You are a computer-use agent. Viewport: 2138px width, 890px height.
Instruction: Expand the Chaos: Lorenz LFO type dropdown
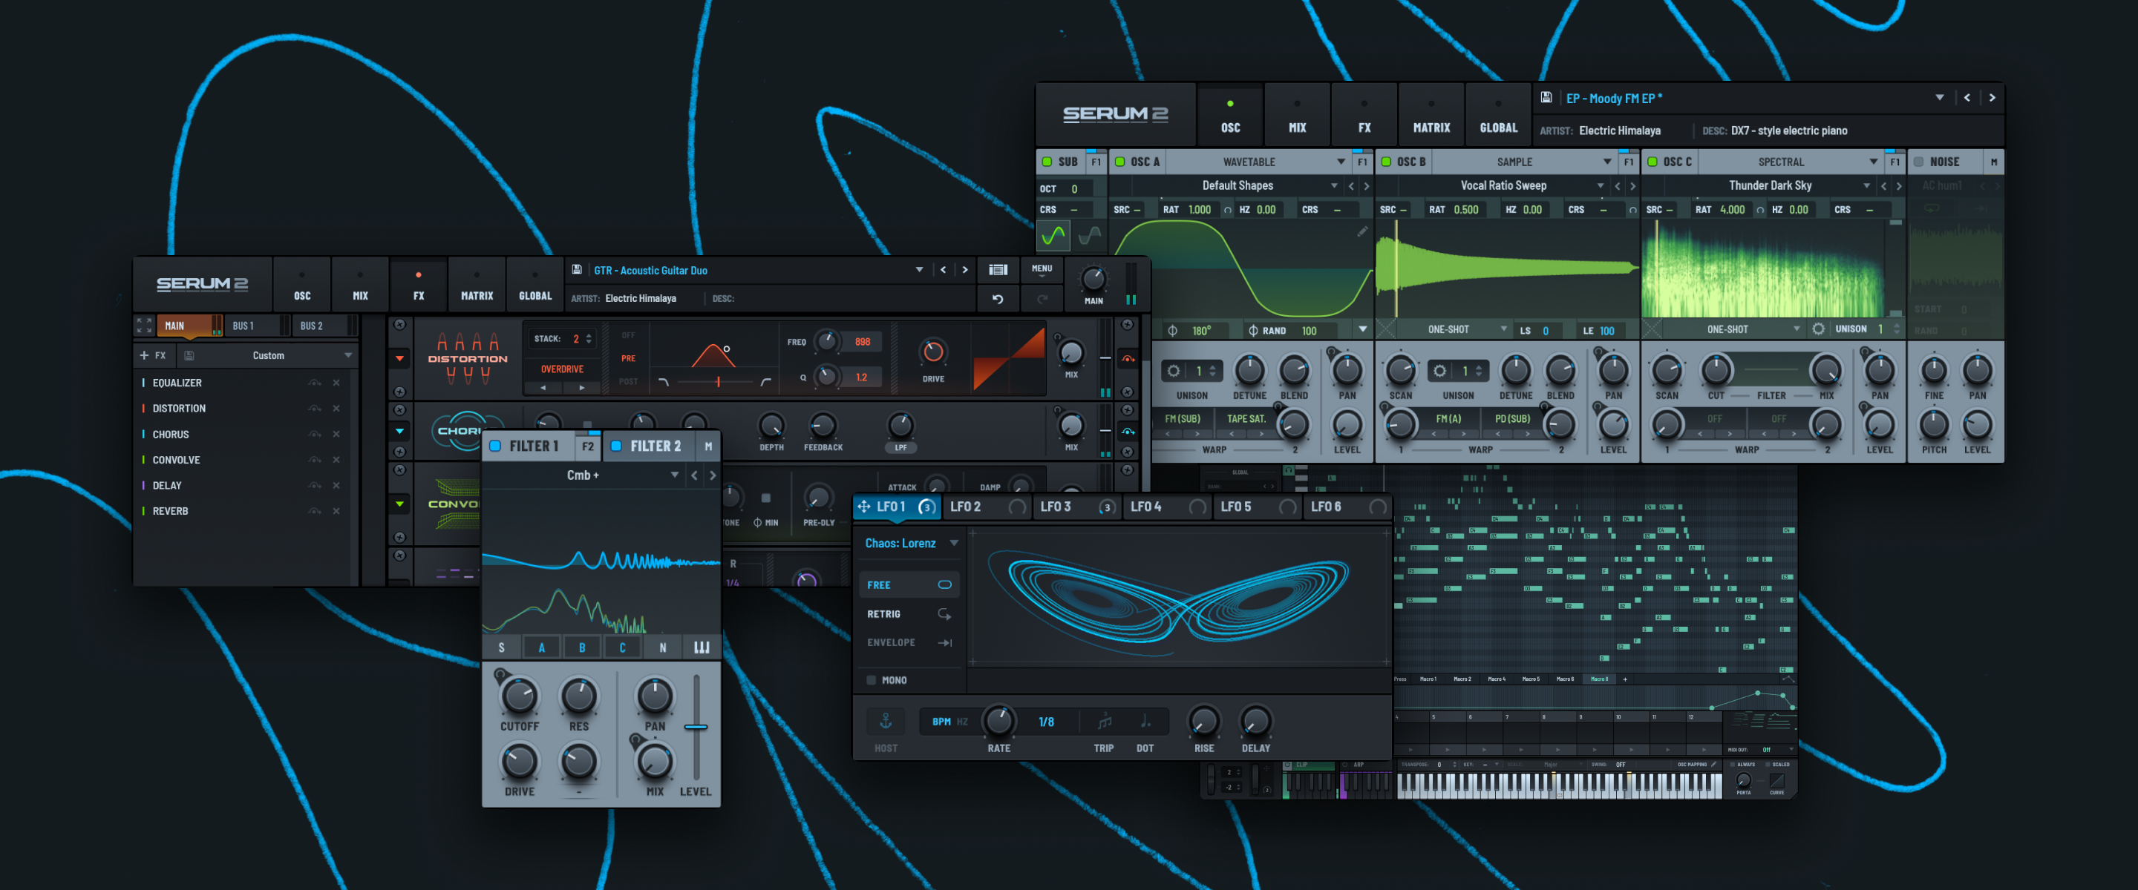click(x=955, y=544)
